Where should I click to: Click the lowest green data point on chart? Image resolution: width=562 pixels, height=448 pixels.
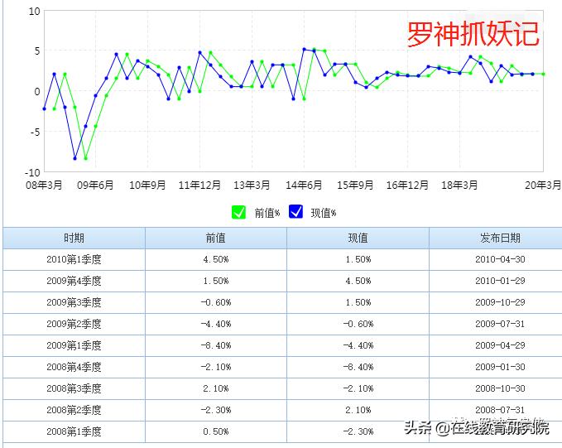click(x=85, y=158)
